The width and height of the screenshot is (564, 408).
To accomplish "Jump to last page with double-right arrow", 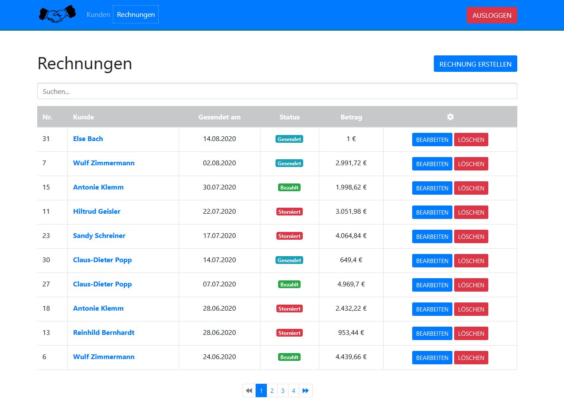I will tap(305, 391).
